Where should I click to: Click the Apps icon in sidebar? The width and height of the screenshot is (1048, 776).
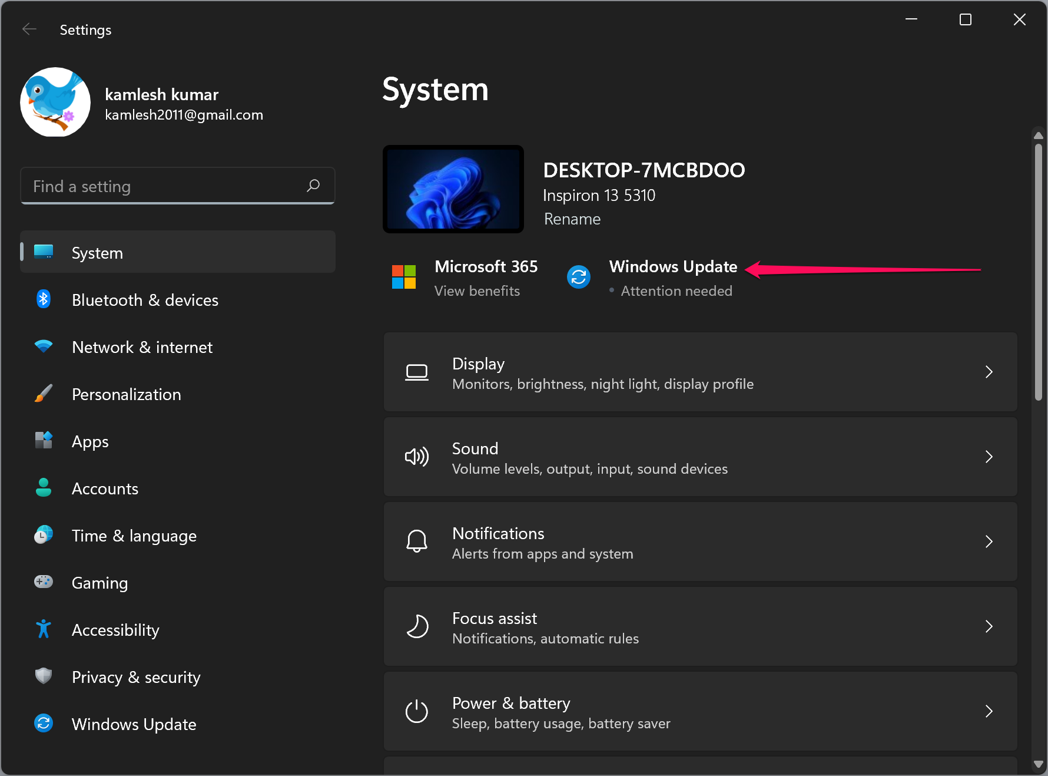[44, 440]
